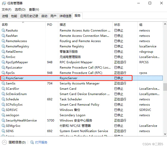Click the rdxgroup group cell
This screenshot has height=148, width=167.
point(146,52)
